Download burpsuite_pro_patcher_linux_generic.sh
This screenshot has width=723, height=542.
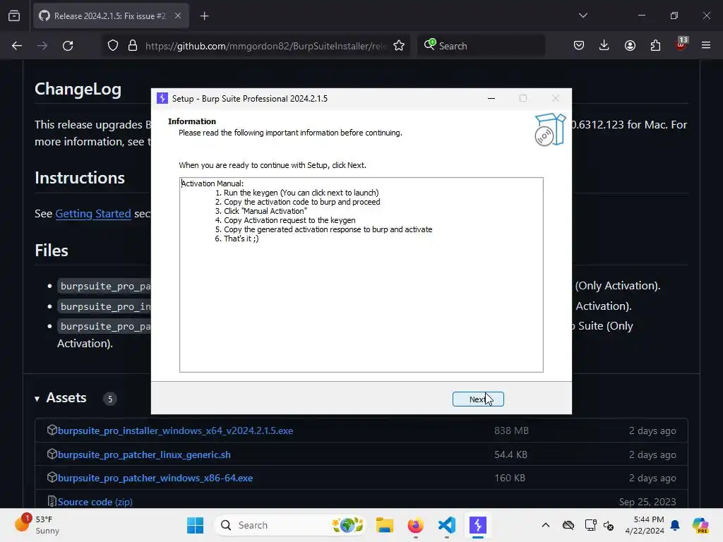tap(144, 454)
